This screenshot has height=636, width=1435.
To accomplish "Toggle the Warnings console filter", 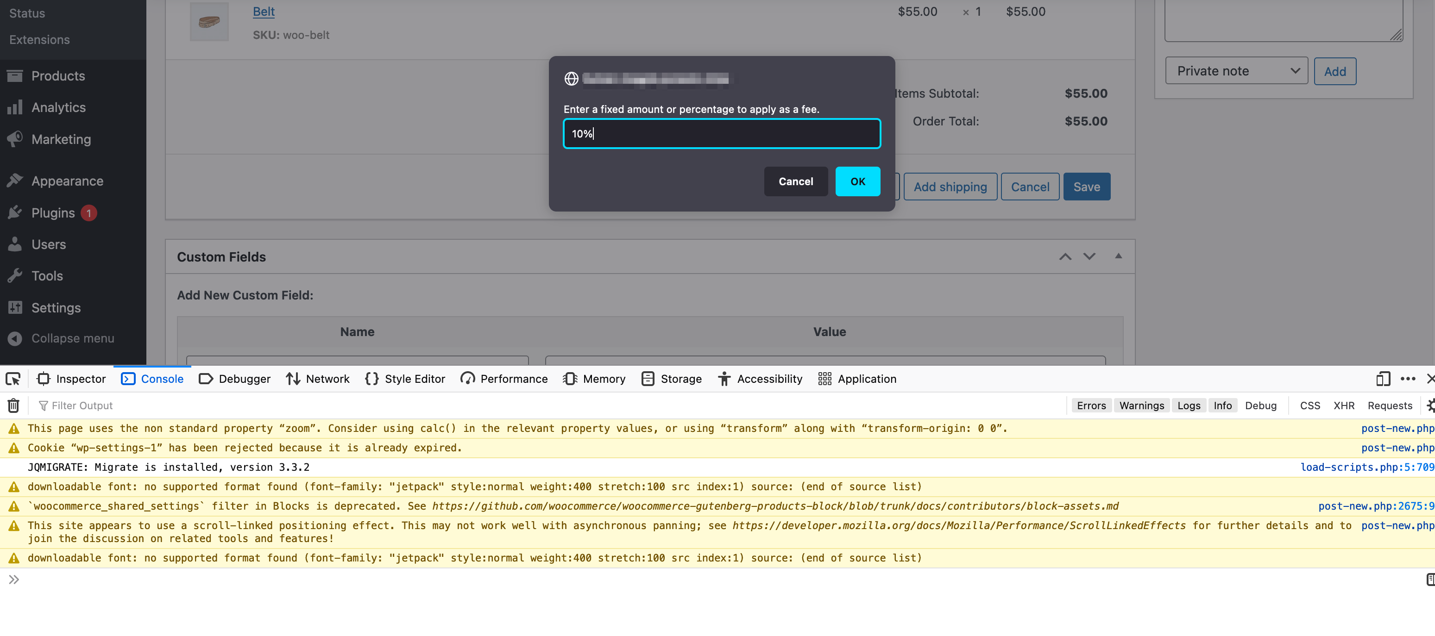I will click(1141, 405).
